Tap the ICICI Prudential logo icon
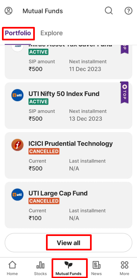This screenshot has height=278, width=137. [x=17, y=145]
